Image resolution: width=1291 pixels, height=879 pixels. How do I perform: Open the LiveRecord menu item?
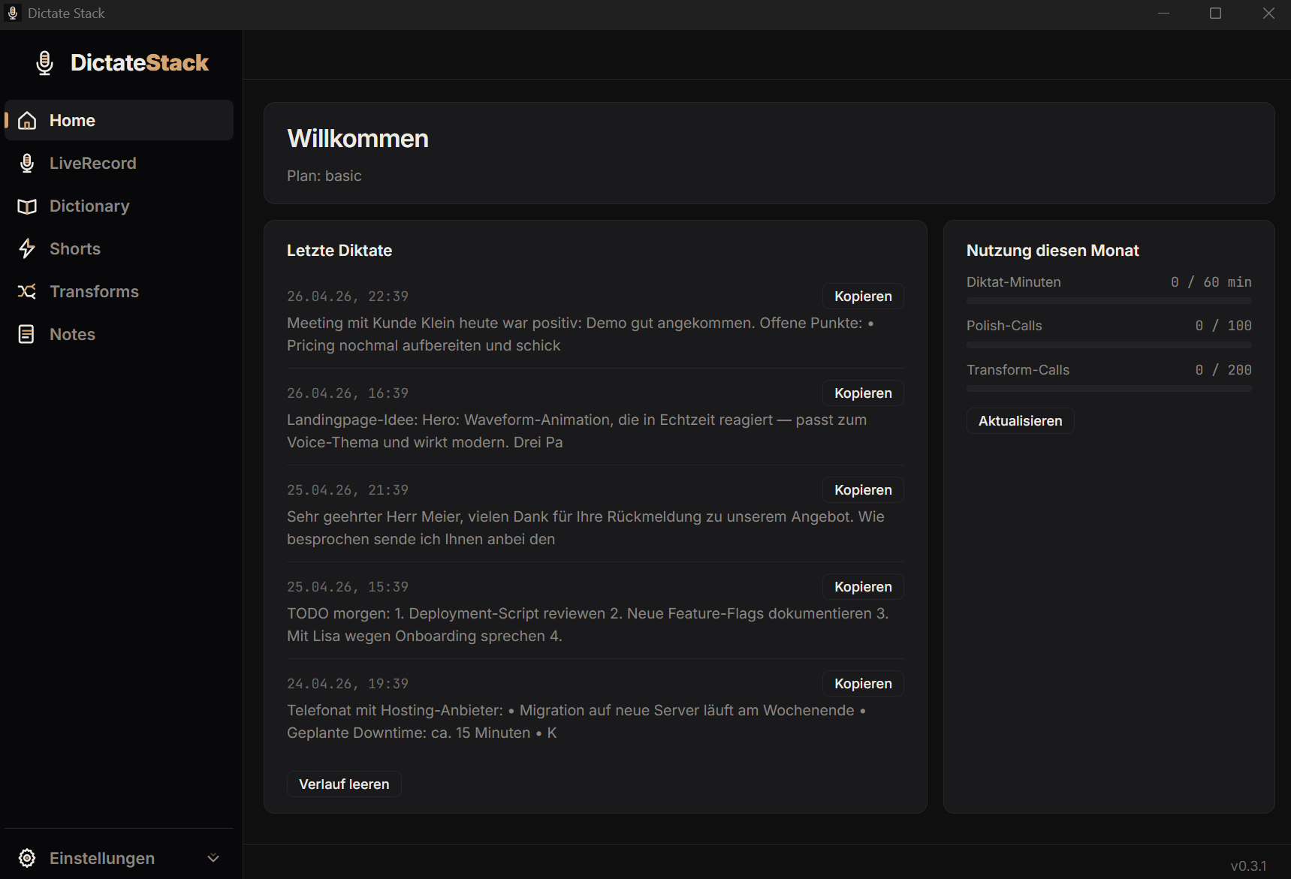click(119, 163)
